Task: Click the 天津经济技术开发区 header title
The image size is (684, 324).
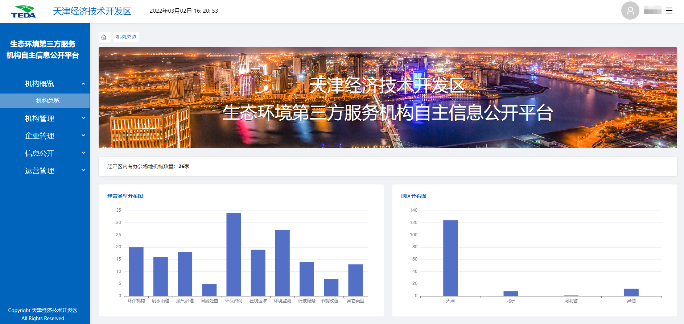Action: click(x=92, y=11)
